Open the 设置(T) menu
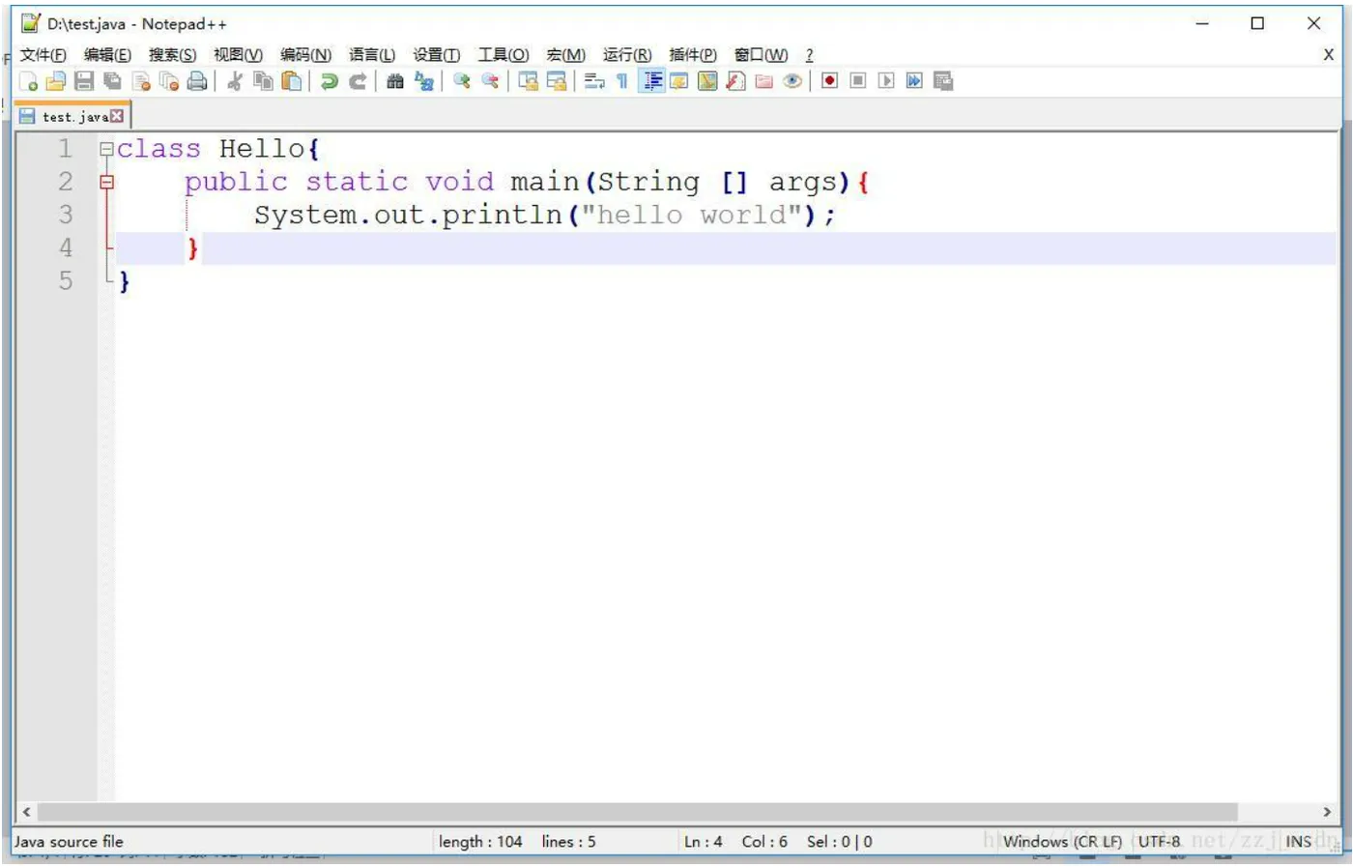Image resolution: width=1353 pixels, height=868 pixels. coord(437,55)
